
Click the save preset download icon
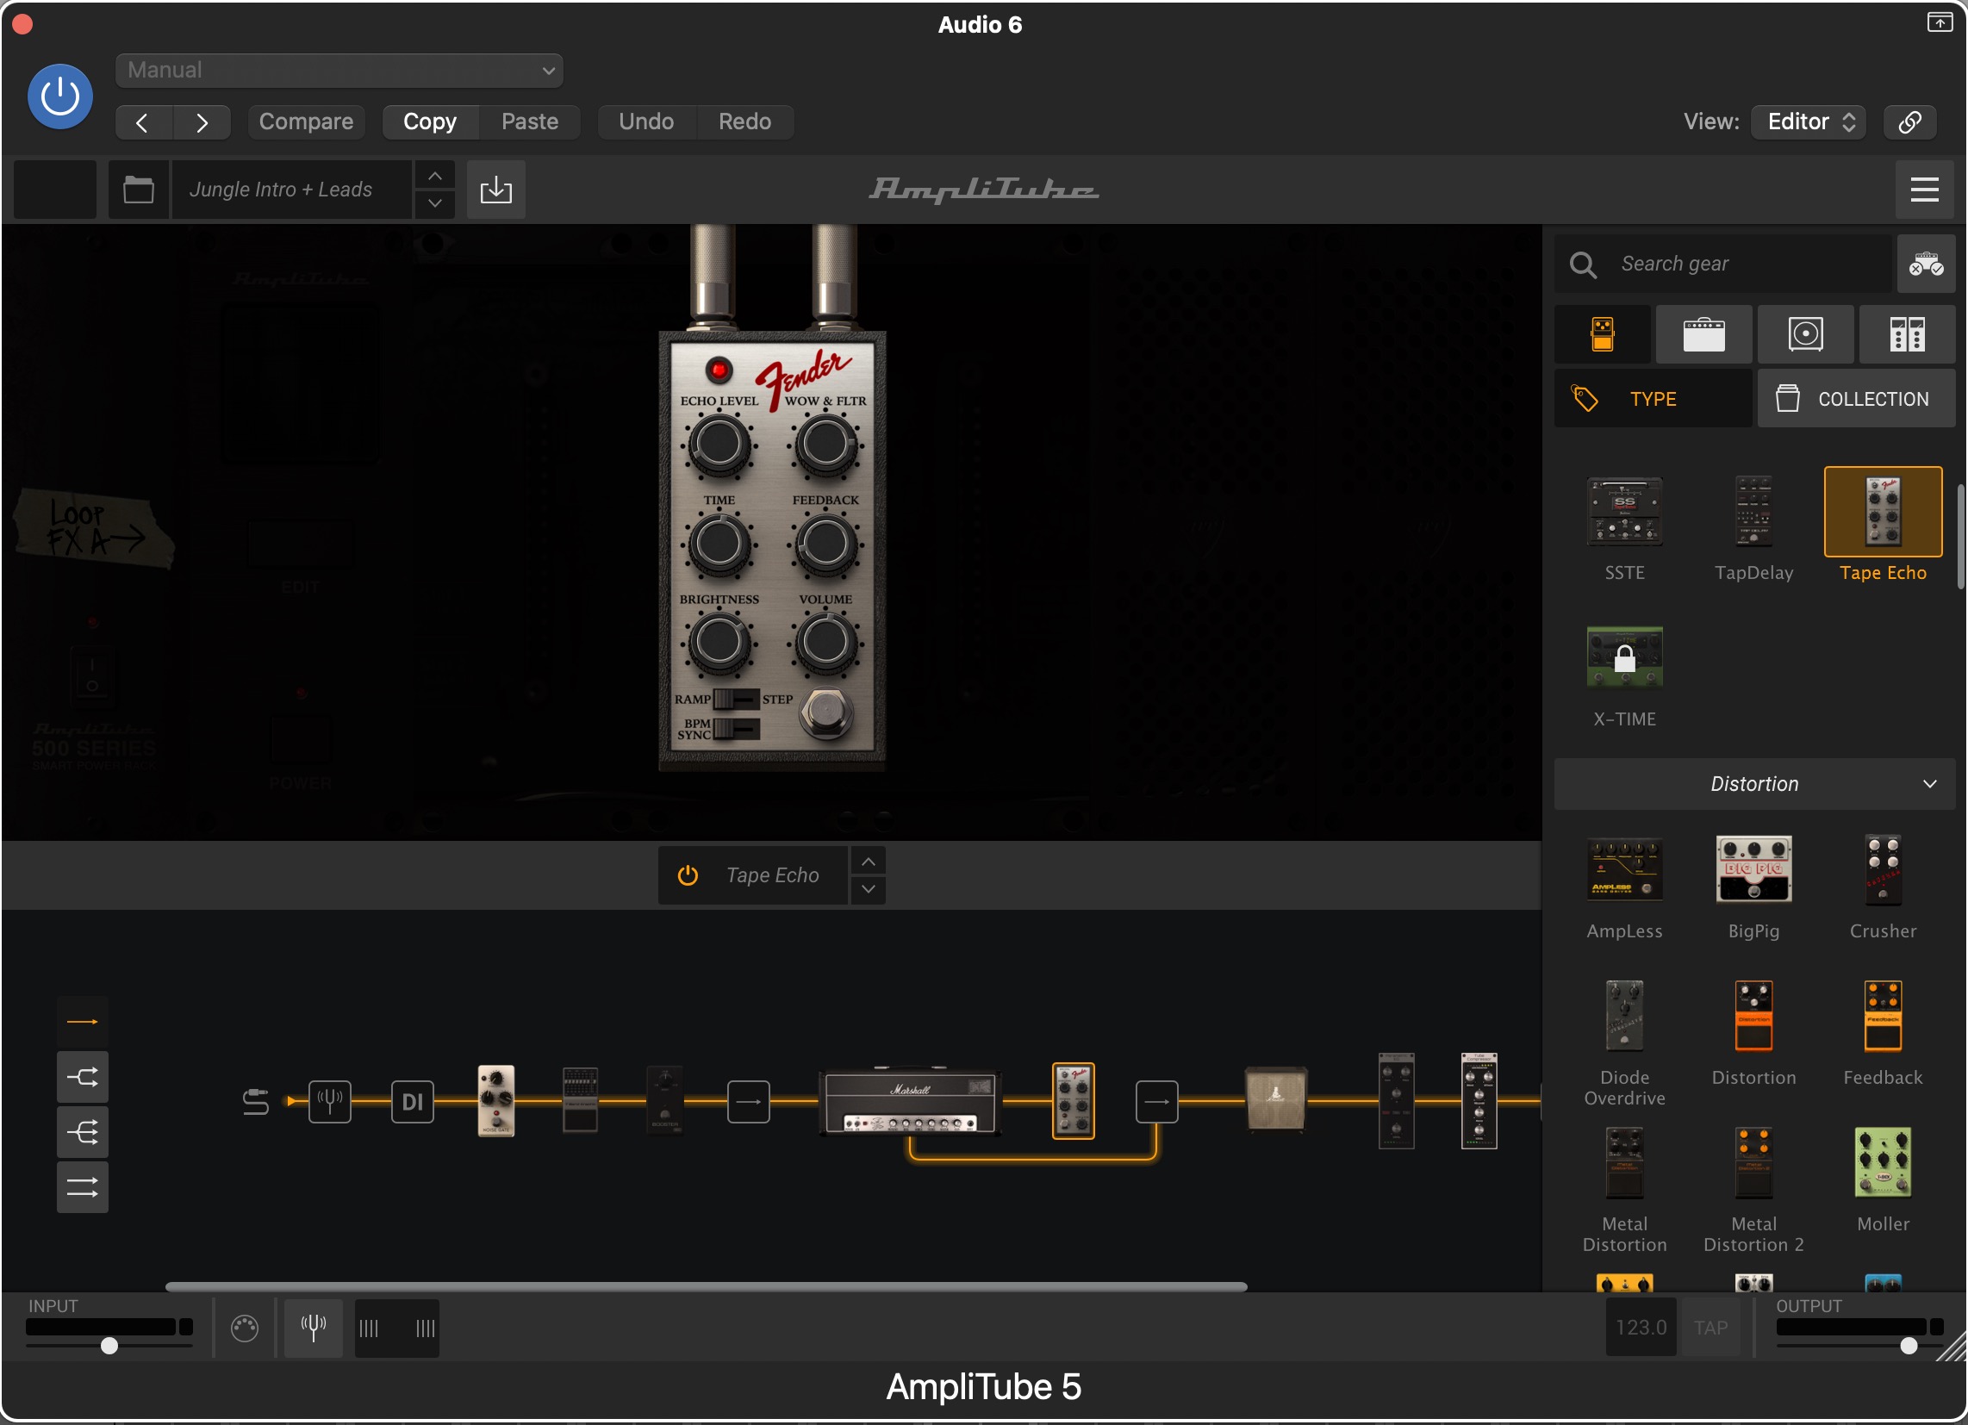(495, 190)
